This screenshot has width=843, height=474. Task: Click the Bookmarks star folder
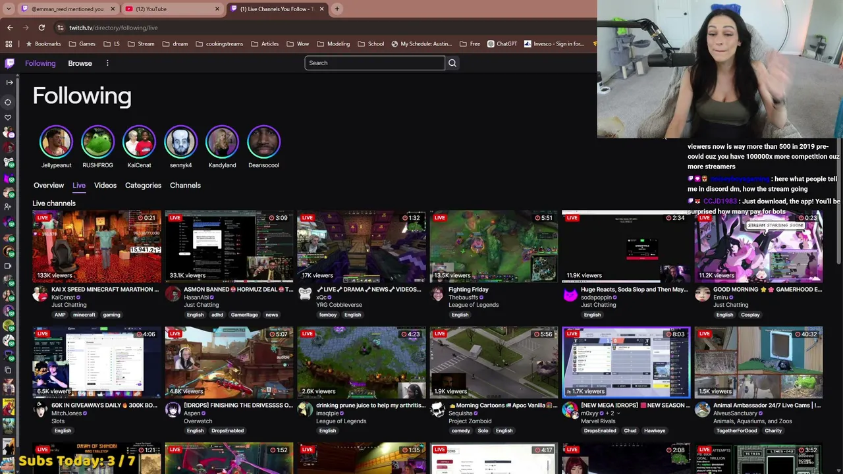[43, 44]
